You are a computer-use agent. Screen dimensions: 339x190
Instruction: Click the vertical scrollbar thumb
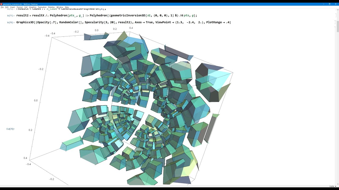(x=338, y=27)
